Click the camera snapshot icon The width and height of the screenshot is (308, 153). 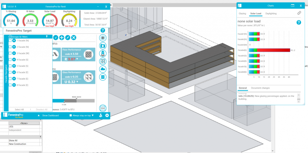pos(103,46)
